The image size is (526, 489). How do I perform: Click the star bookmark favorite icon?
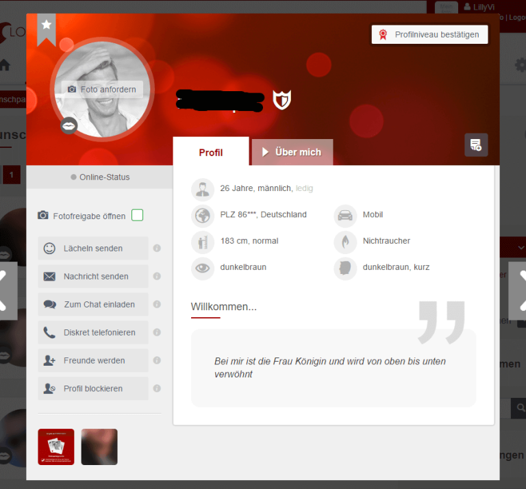click(x=47, y=25)
